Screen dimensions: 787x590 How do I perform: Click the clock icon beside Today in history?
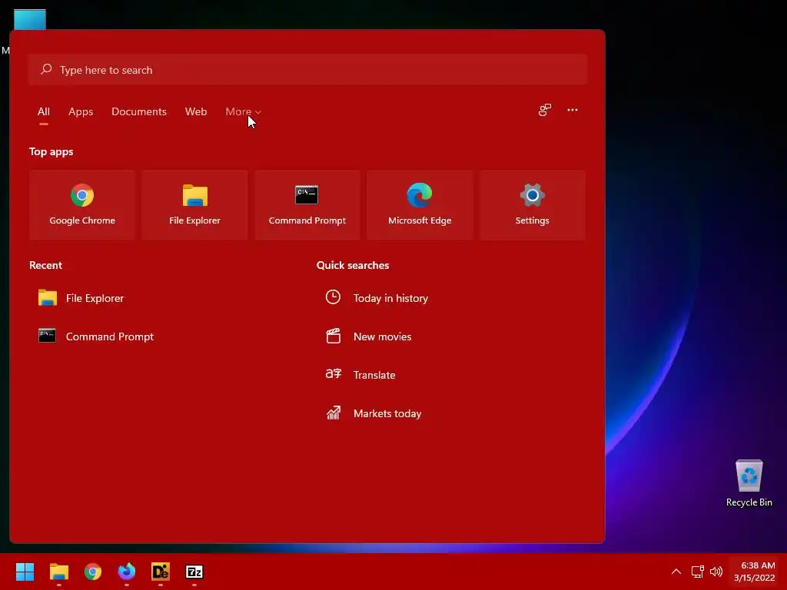[333, 297]
